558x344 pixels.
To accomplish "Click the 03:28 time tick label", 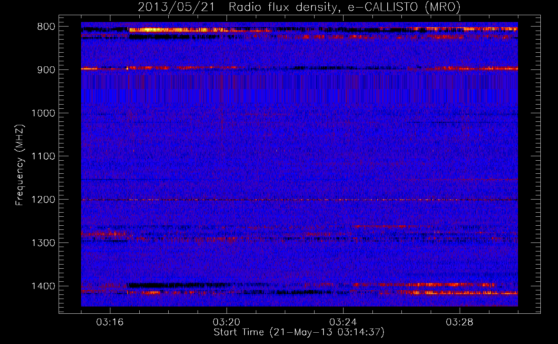I will click(x=460, y=322).
